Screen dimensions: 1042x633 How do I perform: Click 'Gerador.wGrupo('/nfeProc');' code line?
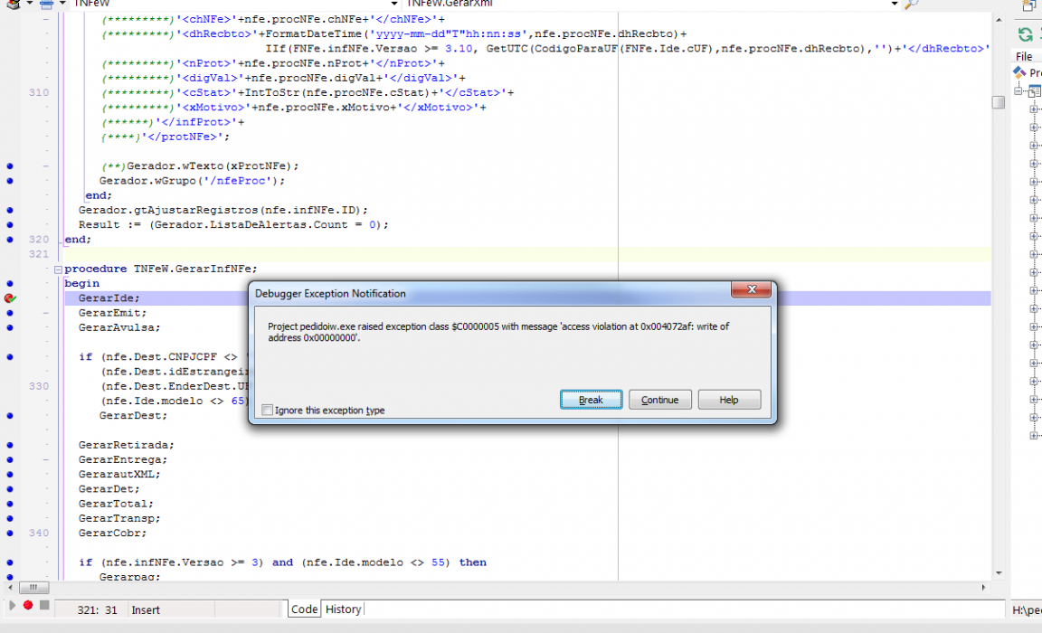tap(192, 181)
